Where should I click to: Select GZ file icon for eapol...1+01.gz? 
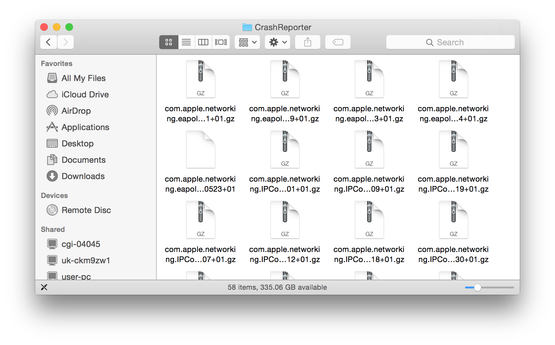(x=201, y=79)
